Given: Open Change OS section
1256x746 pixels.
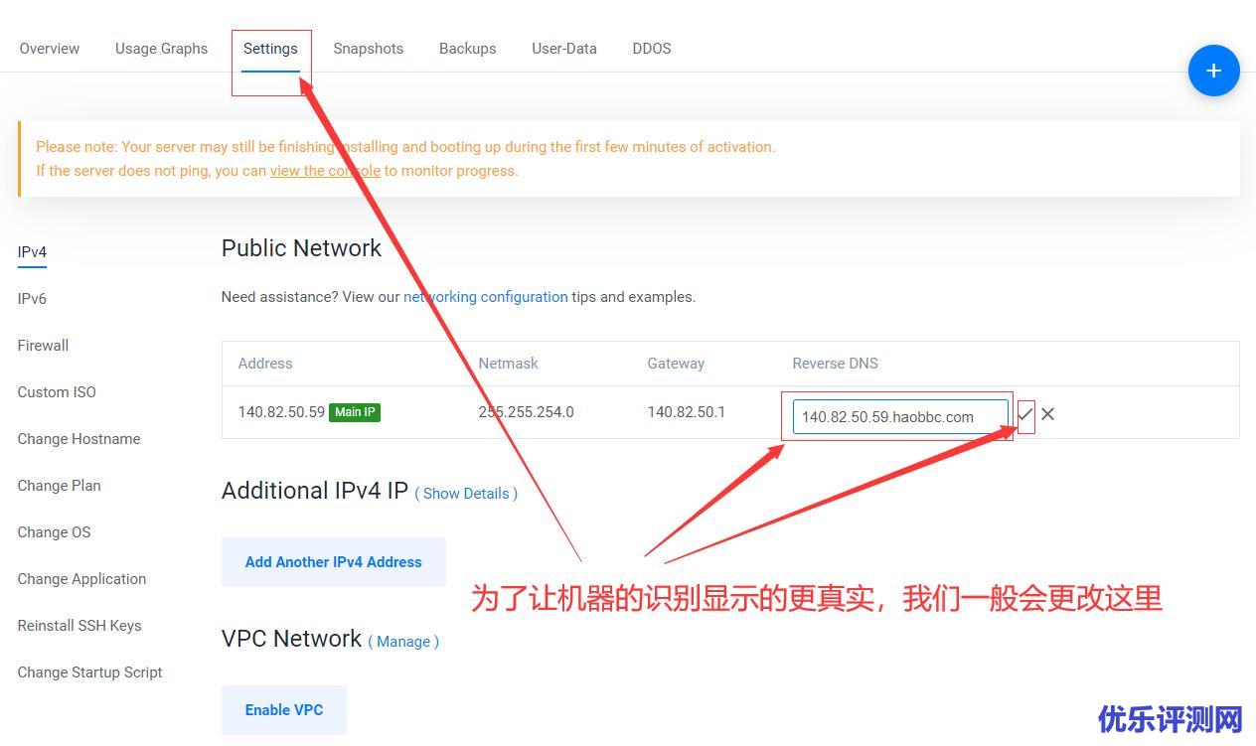Looking at the screenshot, I should pos(54,531).
